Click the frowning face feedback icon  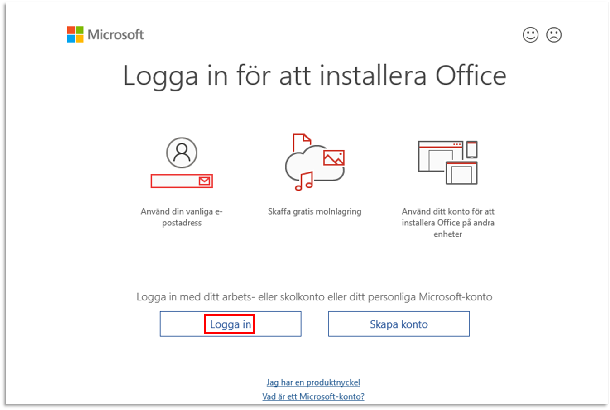coord(554,35)
